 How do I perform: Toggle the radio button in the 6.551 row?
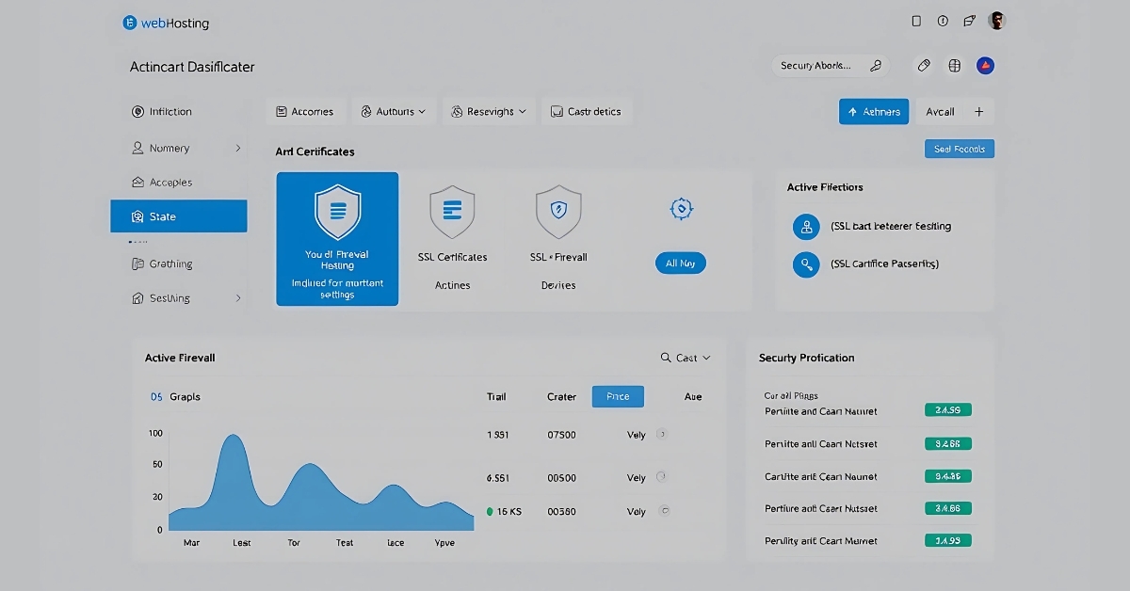click(662, 477)
